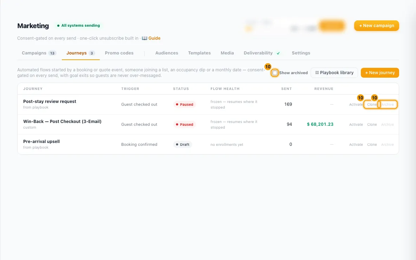Clone the Pre-arrival upsell journey
This screenshot has width=416, height=260.
pos(372,145)
